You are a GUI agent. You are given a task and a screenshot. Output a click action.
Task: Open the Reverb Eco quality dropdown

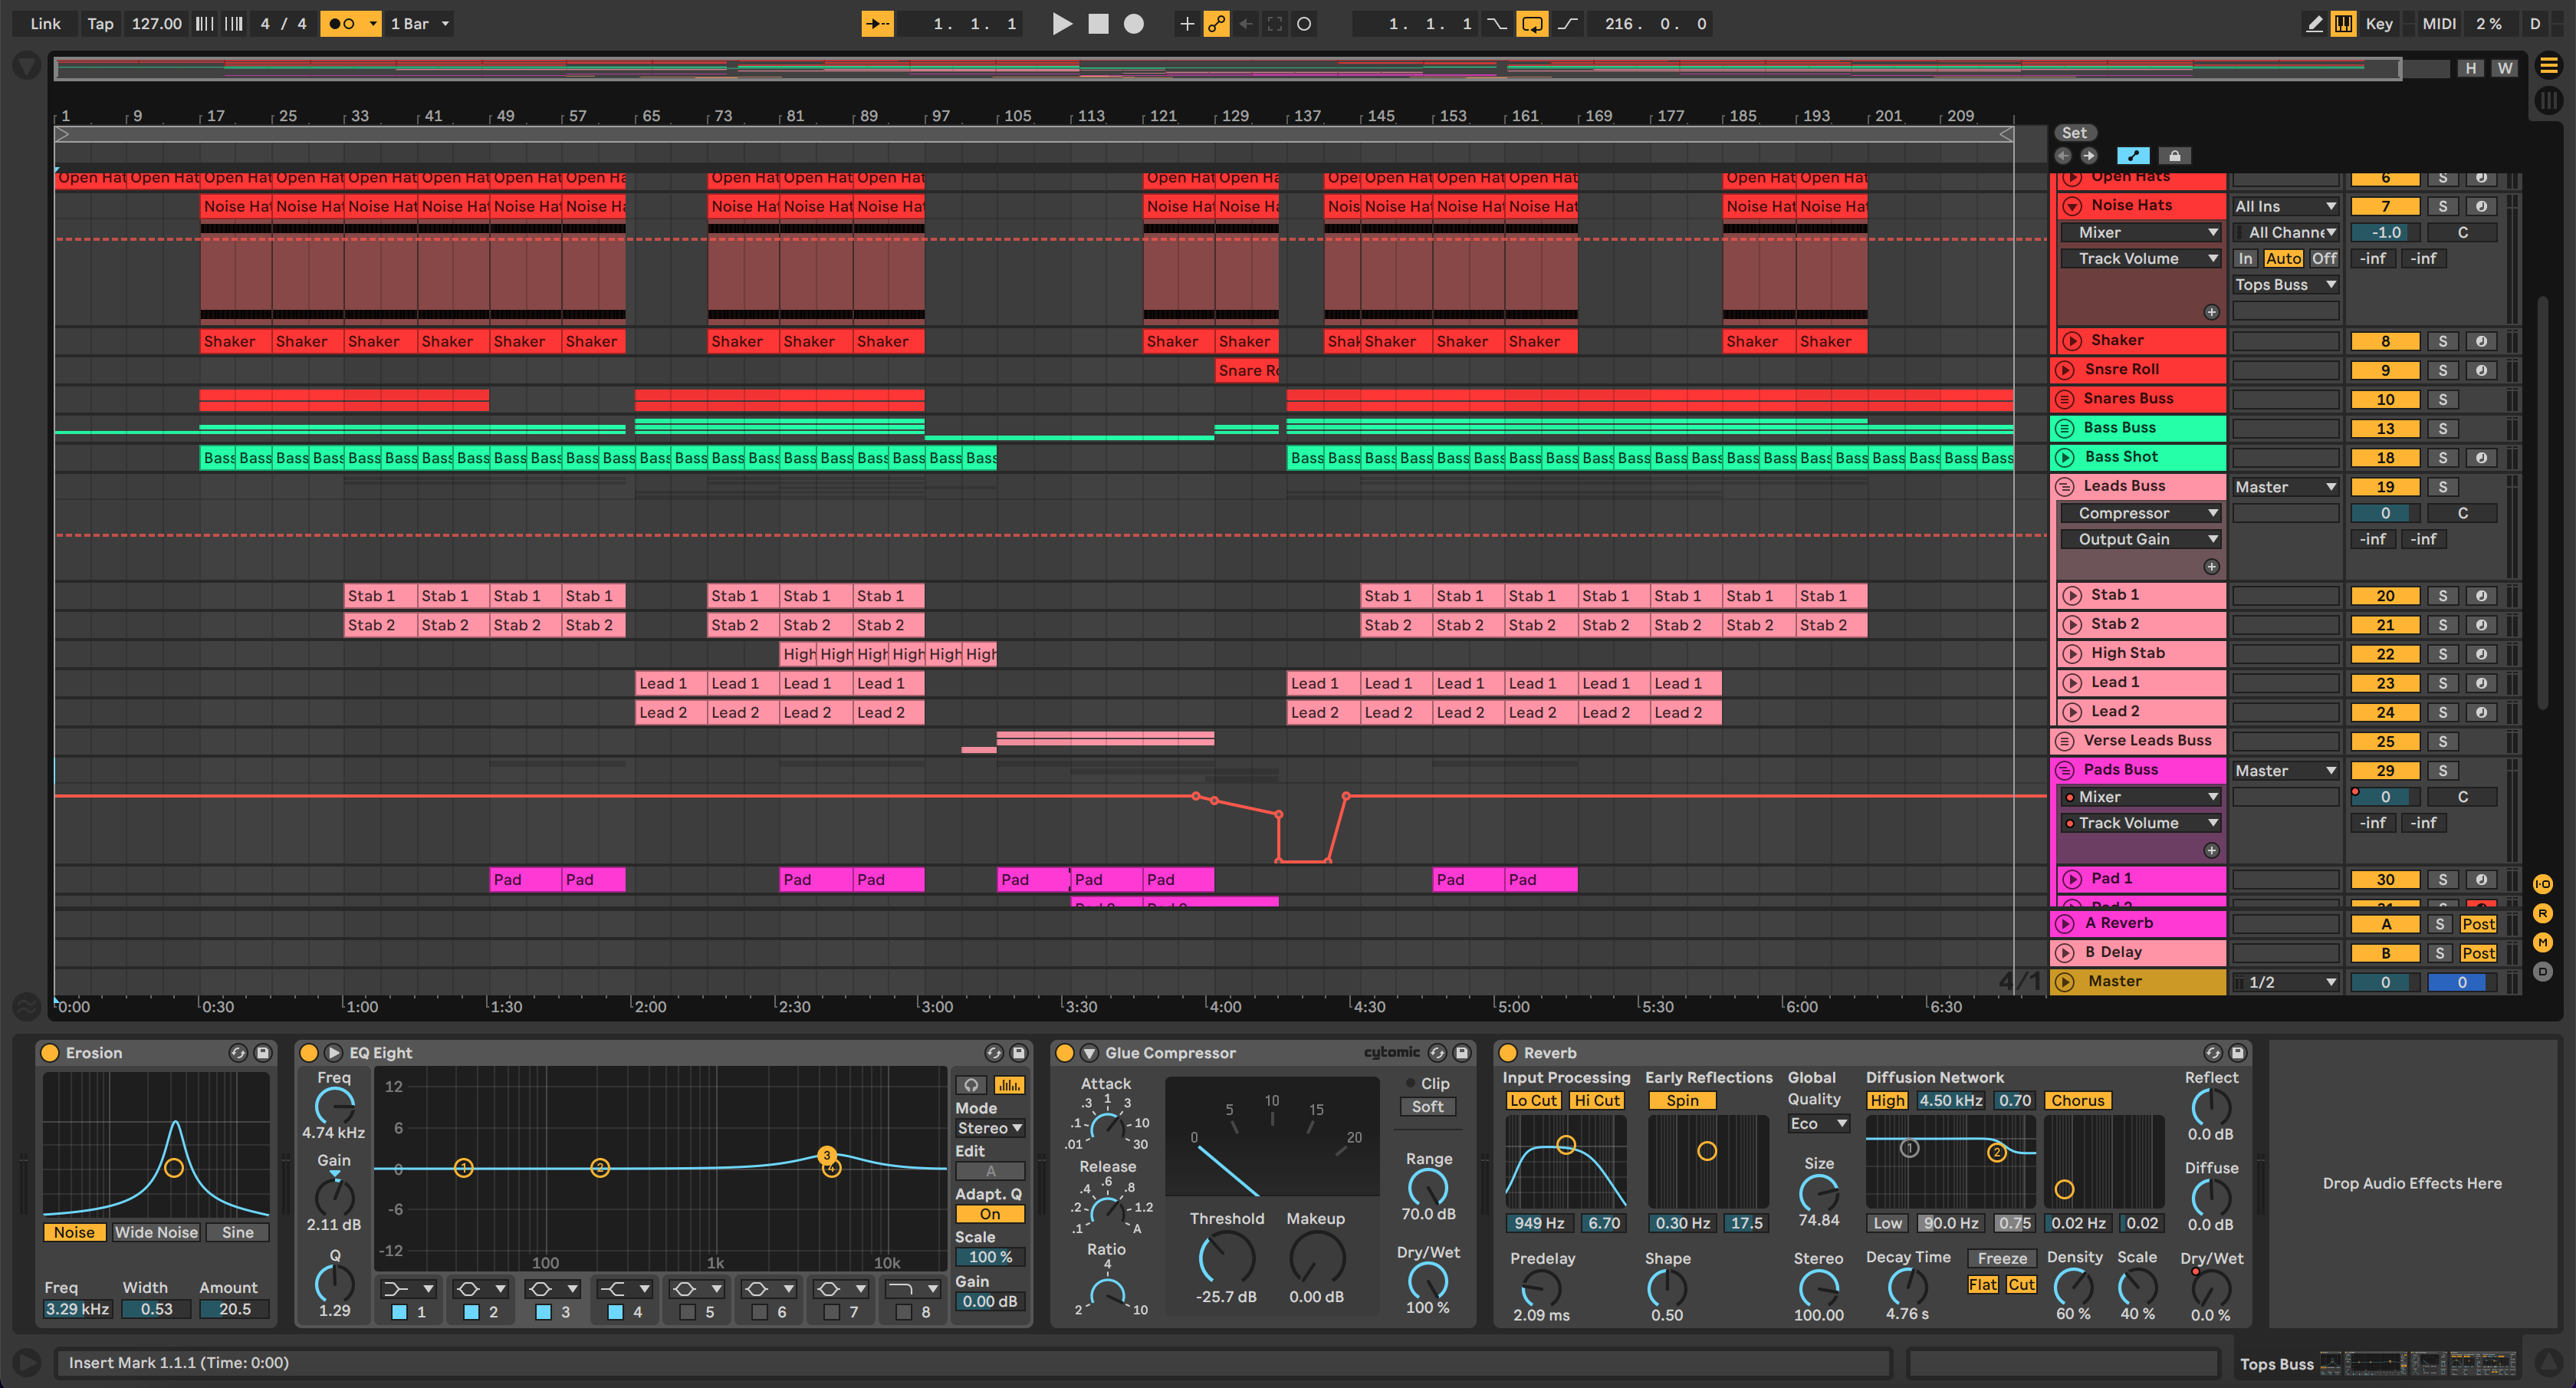coord(1818,1124)
